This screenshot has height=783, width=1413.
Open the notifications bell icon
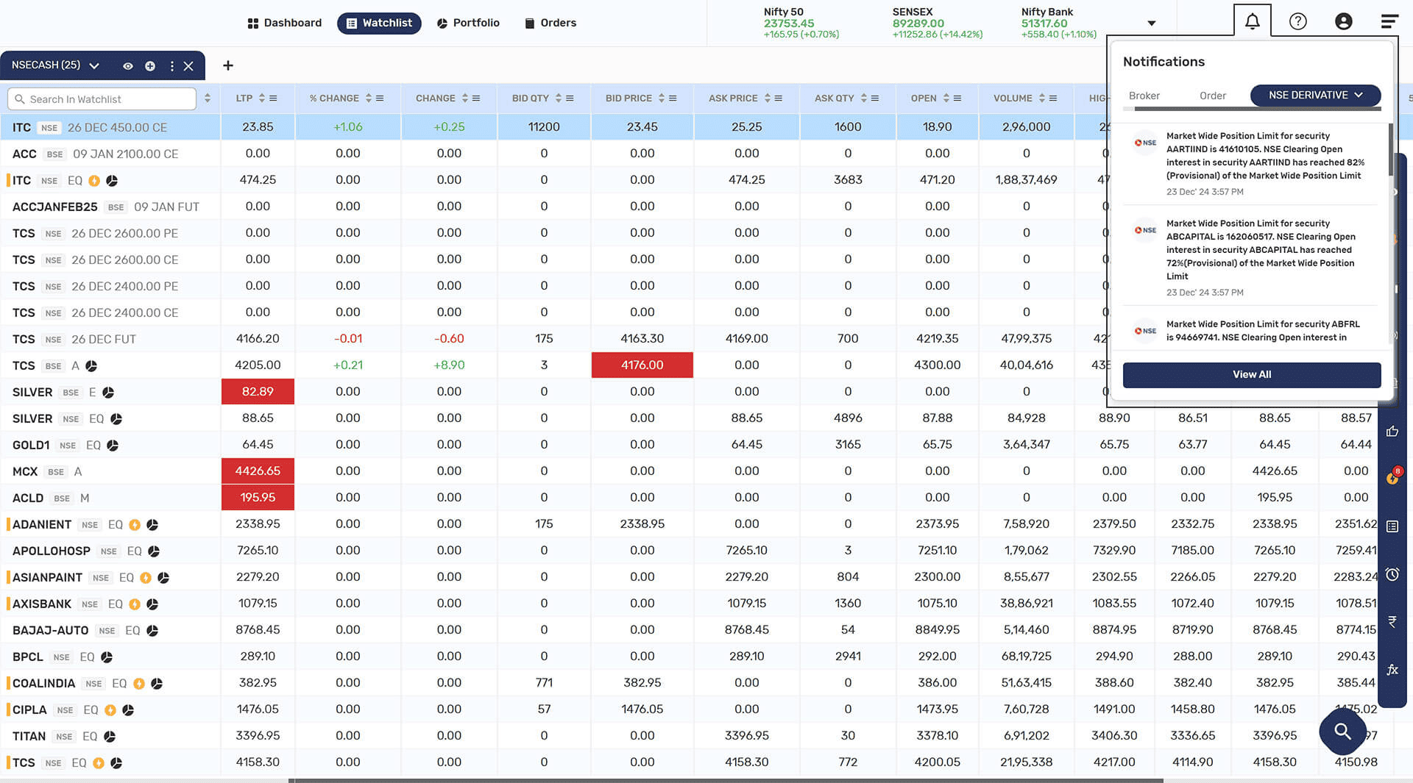[1252, 21]
